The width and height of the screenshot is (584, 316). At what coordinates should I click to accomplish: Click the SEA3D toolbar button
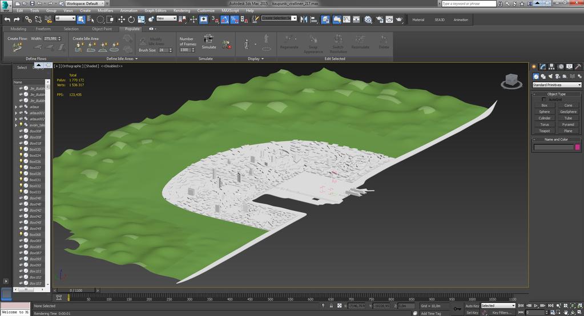440,20
